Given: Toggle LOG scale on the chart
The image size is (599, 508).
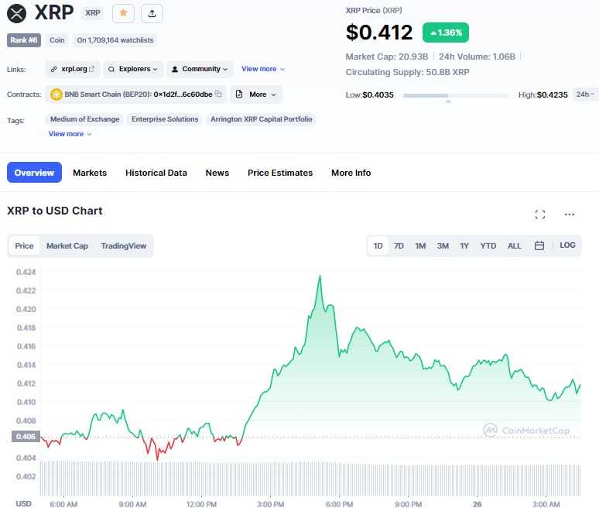Looking at the screenshot, I should point(567,245).
